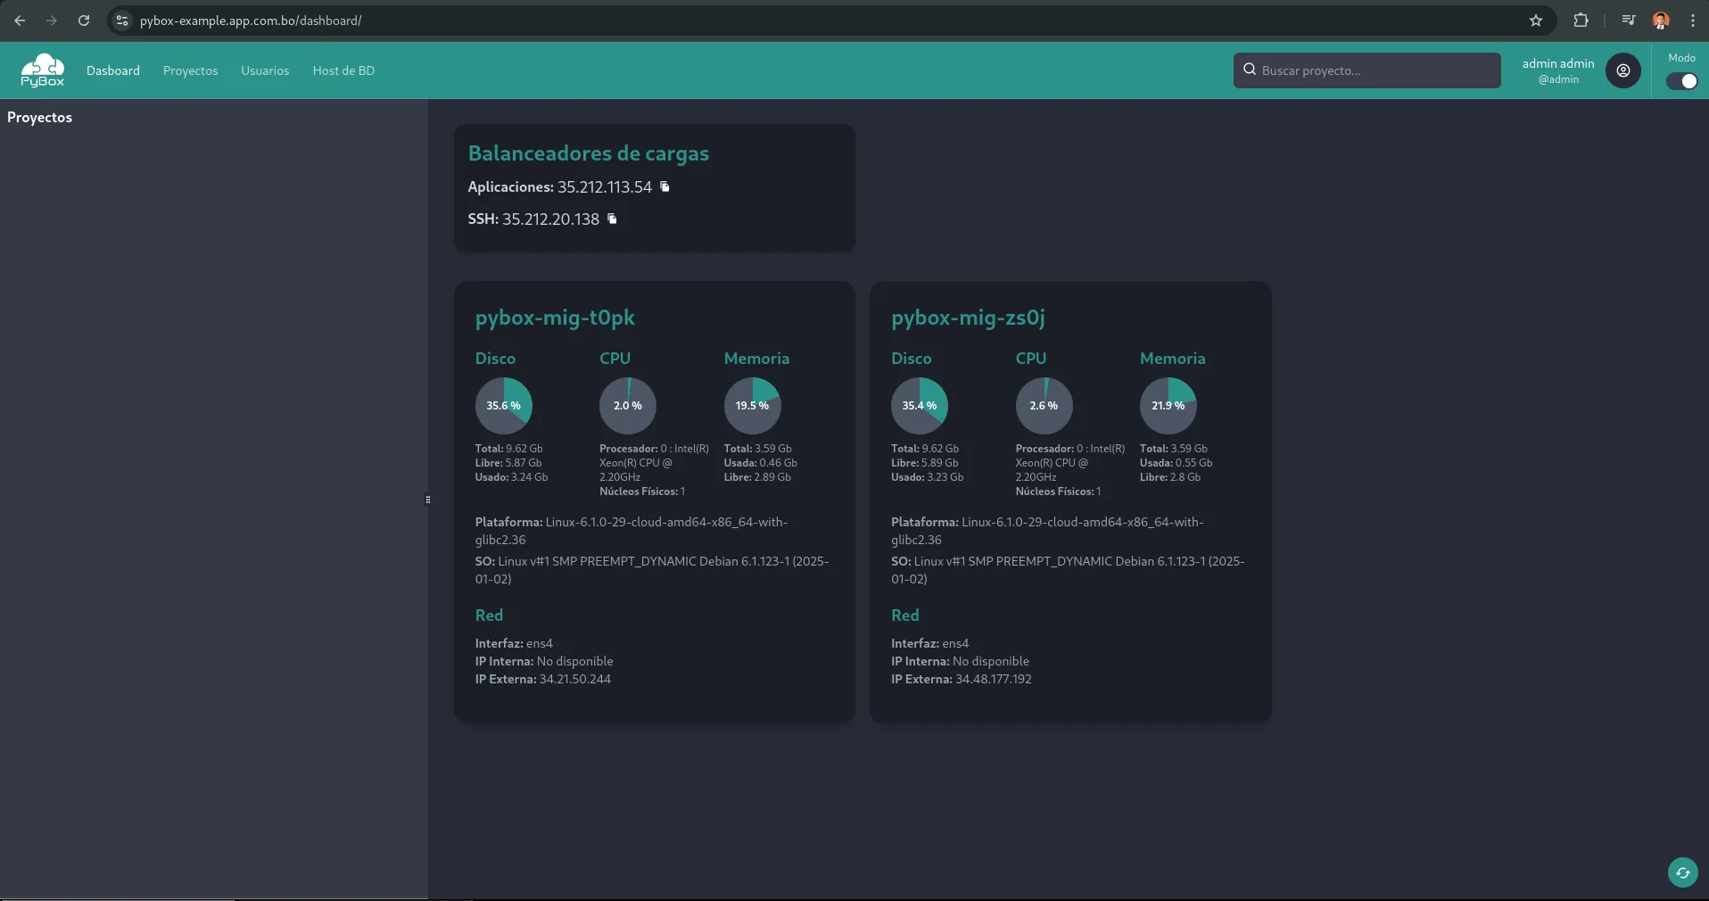Click the pybox-mig-t0pk Memoria 19.5 % chart
The image size is (1709, 901).
coord(753,405)
